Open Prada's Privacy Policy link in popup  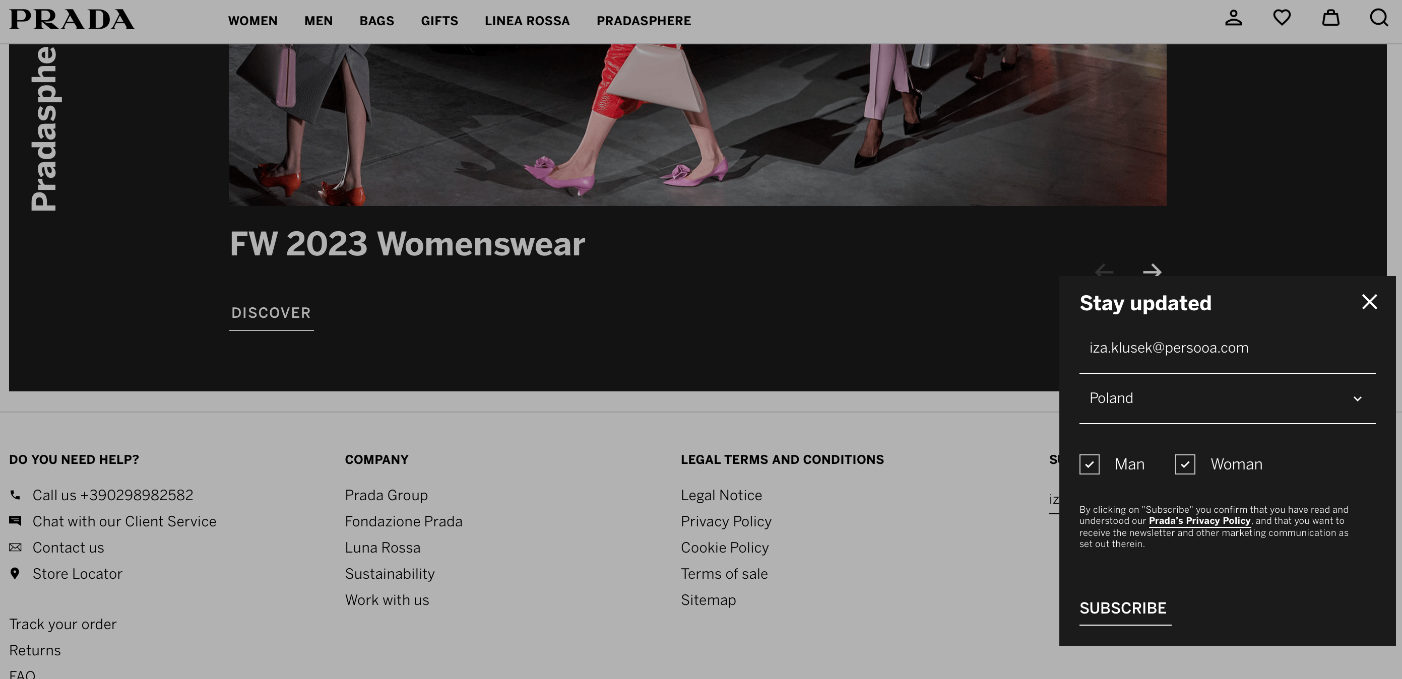click(x=1199, y=521)
